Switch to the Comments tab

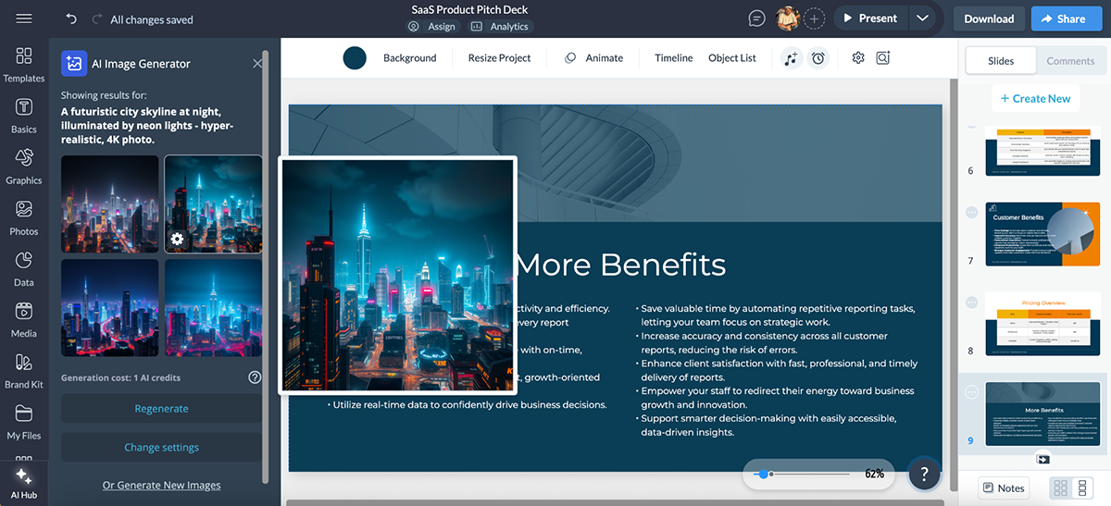1070,61
